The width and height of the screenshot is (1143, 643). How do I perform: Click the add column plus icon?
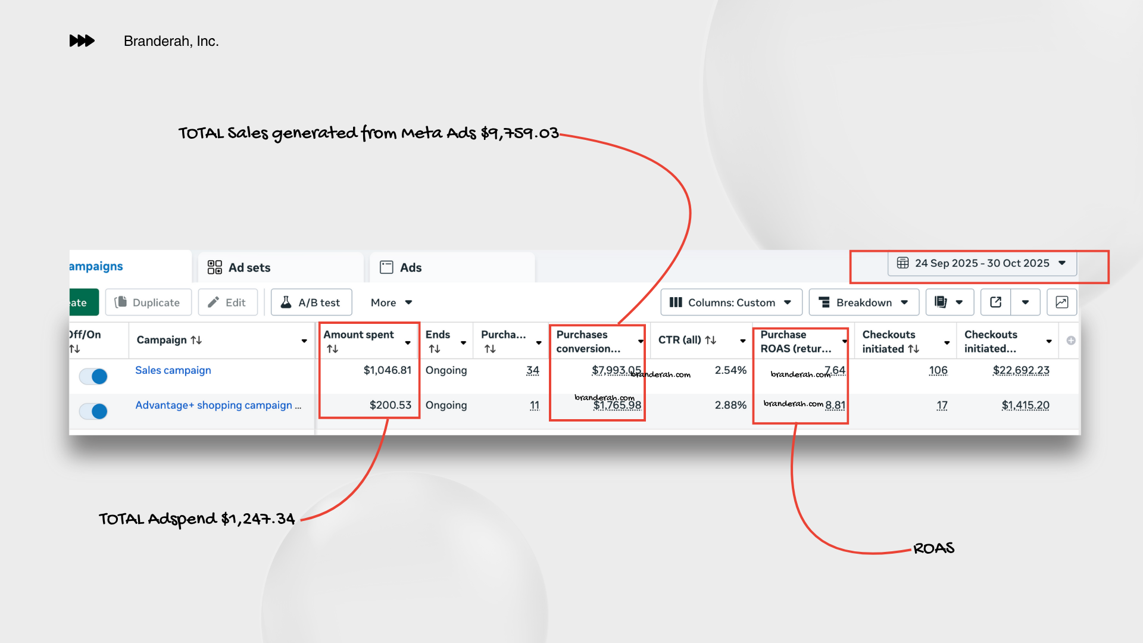[x=1071, y=341]
